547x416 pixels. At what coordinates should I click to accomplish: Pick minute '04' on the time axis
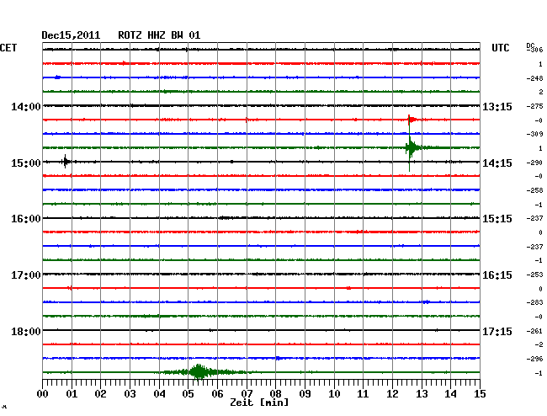[x=159, y=393]
